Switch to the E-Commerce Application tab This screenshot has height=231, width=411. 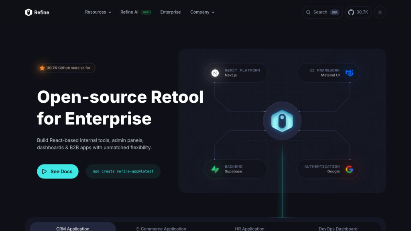(x=161, y=228)
